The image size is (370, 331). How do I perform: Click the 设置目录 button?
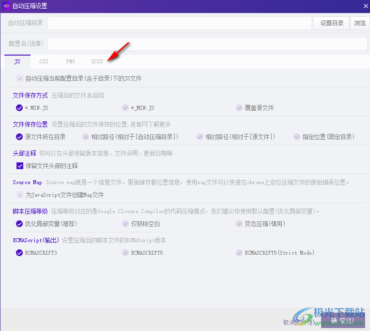pos(331,23)
